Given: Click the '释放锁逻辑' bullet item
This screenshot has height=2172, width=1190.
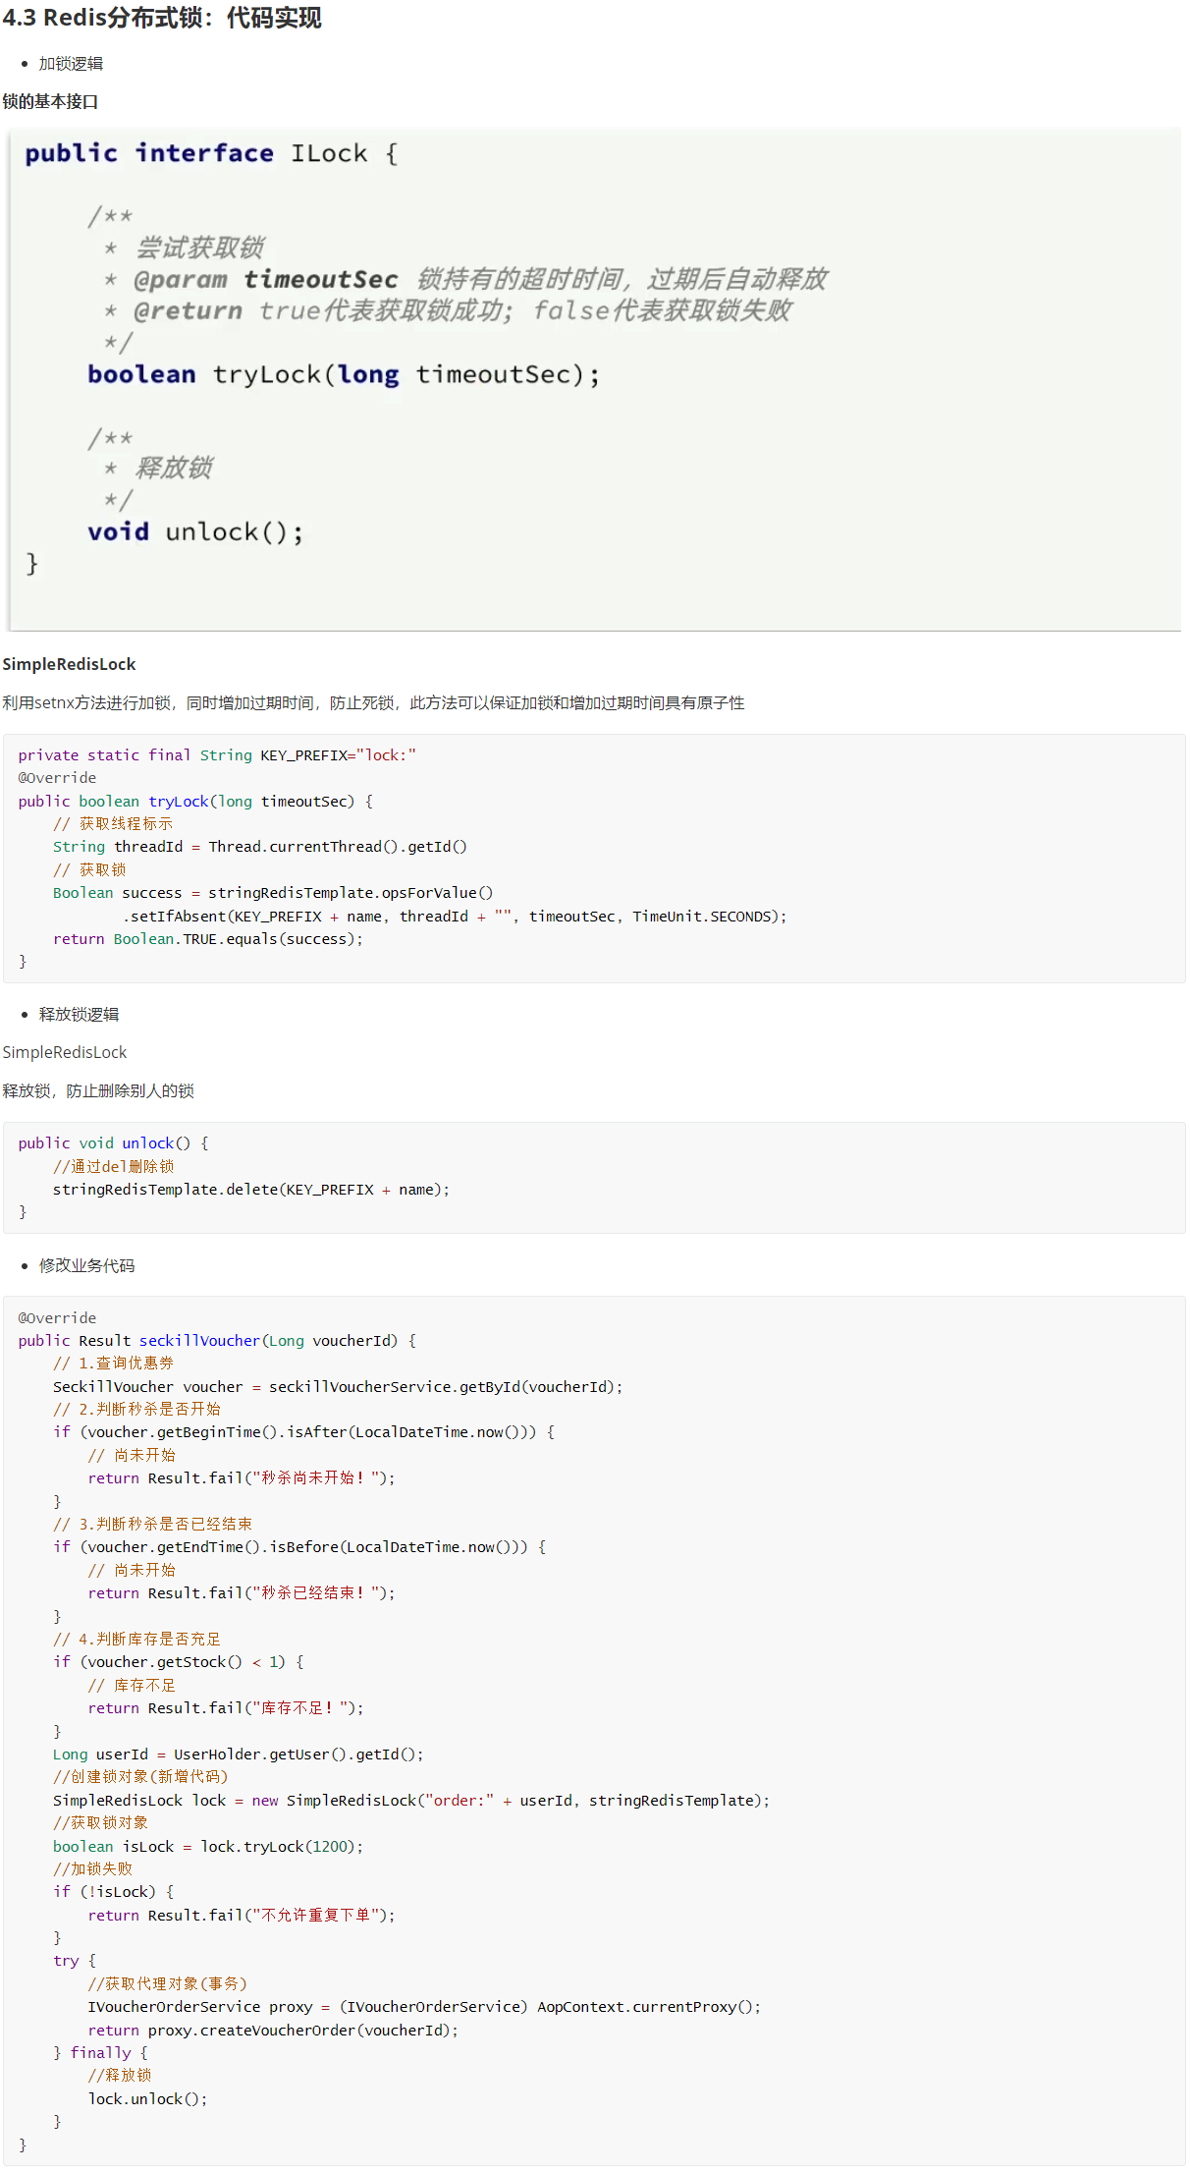Looking at the screenshot, I should 79,1015.
